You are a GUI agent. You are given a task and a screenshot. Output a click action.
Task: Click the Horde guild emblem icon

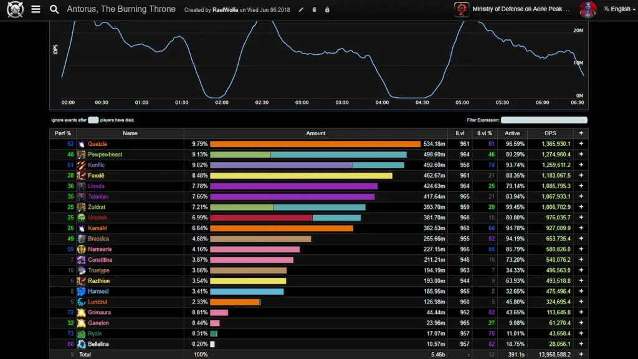[462, 9]
